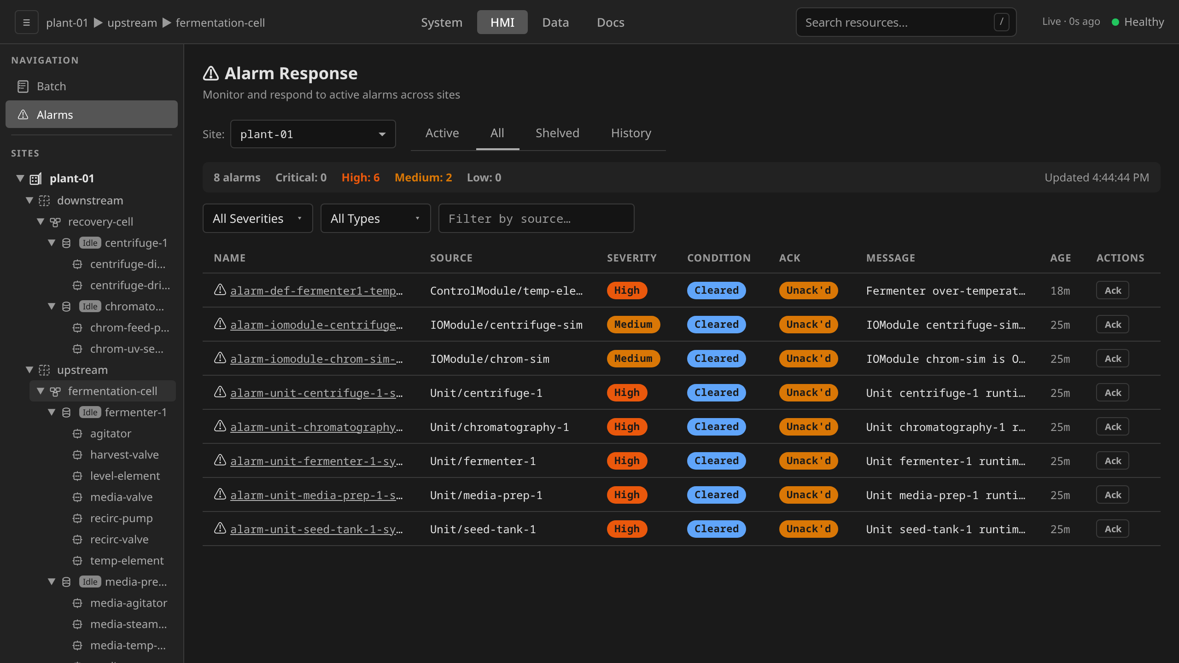1179x663 pixels.
Task: Open alarm-unit-media-prep-1 alarm link
Action: click(316, 495)
